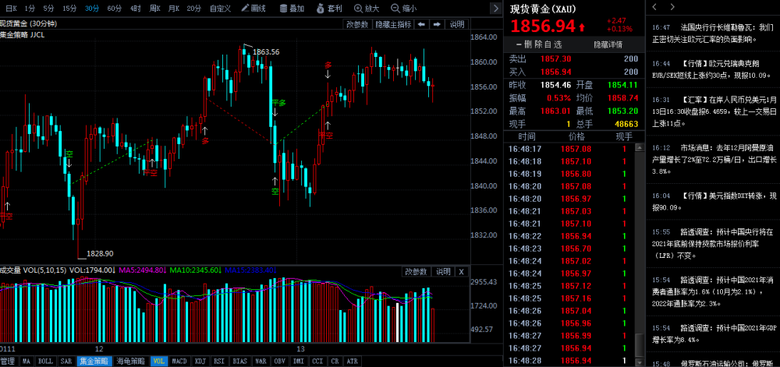The height and width of the screenshot is (367, 780).
Task: Select the 30分 period
Action: point(91,8)
